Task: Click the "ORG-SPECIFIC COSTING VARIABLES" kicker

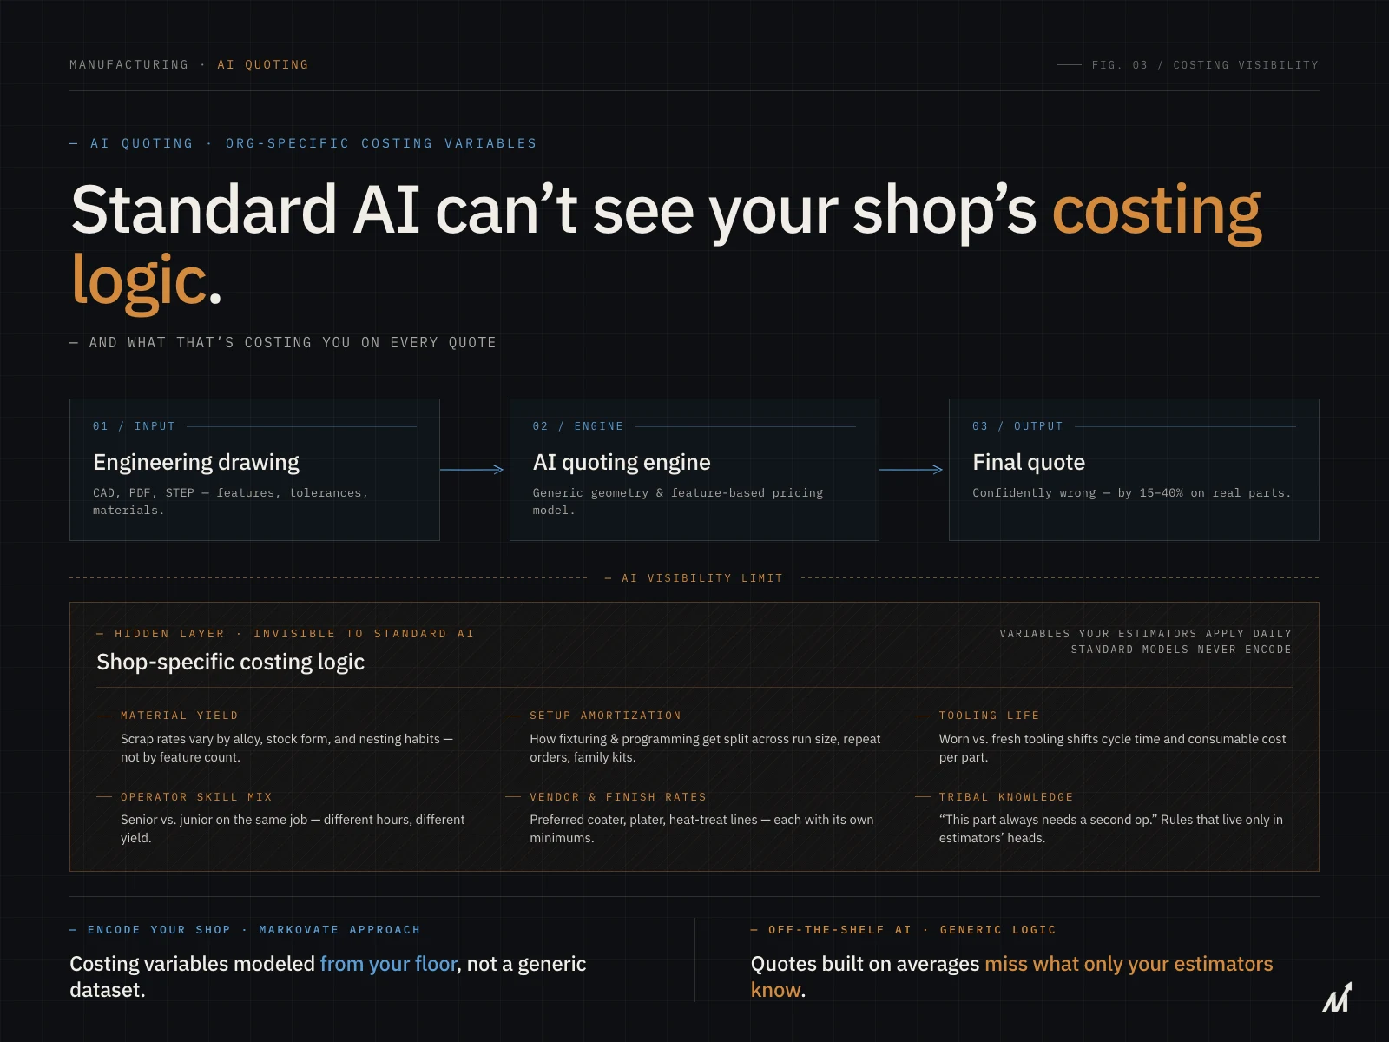Action: [381, 143]
